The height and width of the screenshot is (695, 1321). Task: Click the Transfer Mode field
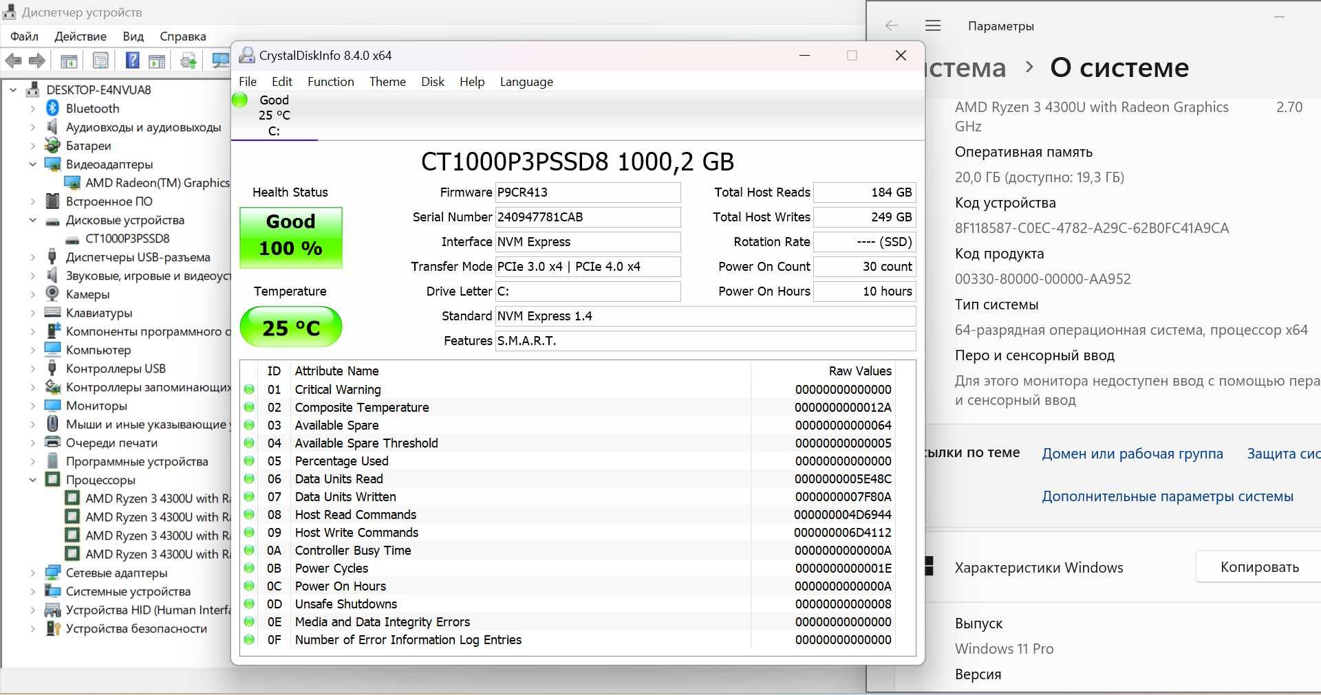pos(588,266)
